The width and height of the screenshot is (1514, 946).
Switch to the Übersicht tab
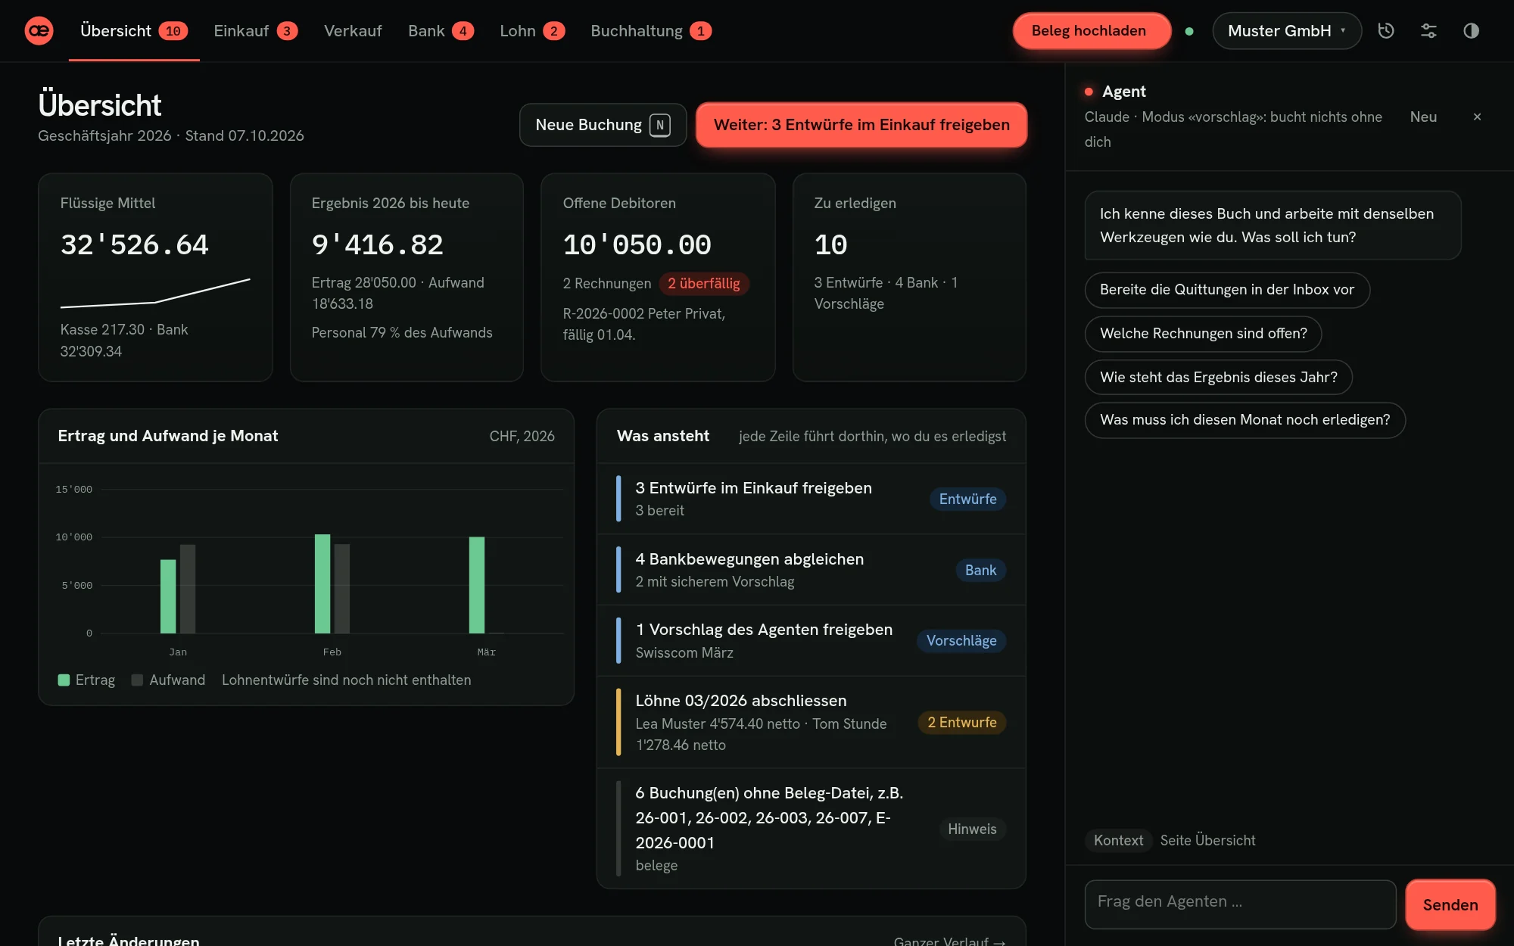click(134, 31)
